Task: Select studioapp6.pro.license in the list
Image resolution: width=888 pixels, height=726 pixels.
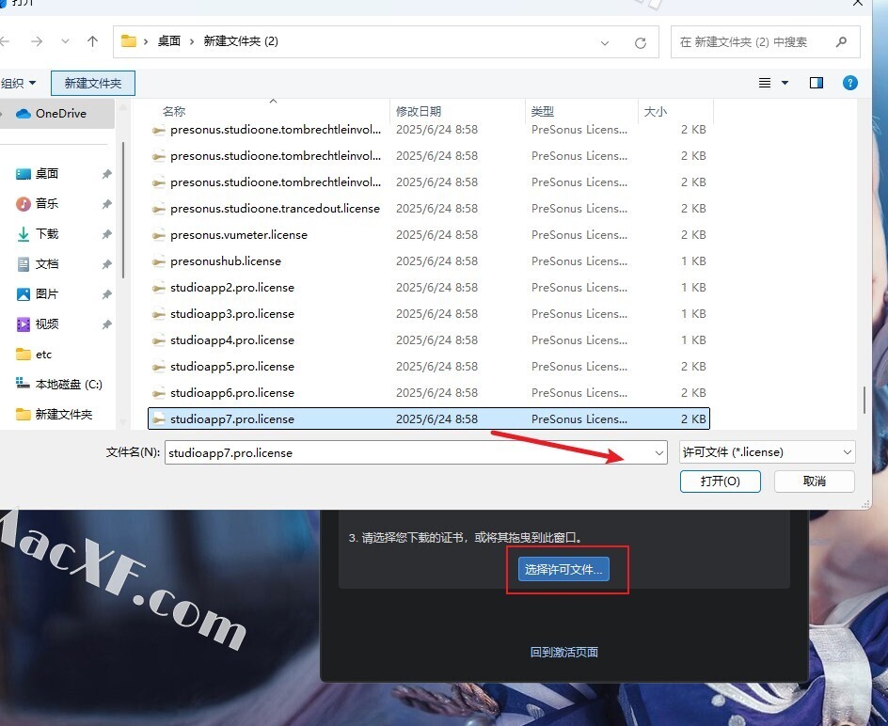Action: tap(429, 392)
